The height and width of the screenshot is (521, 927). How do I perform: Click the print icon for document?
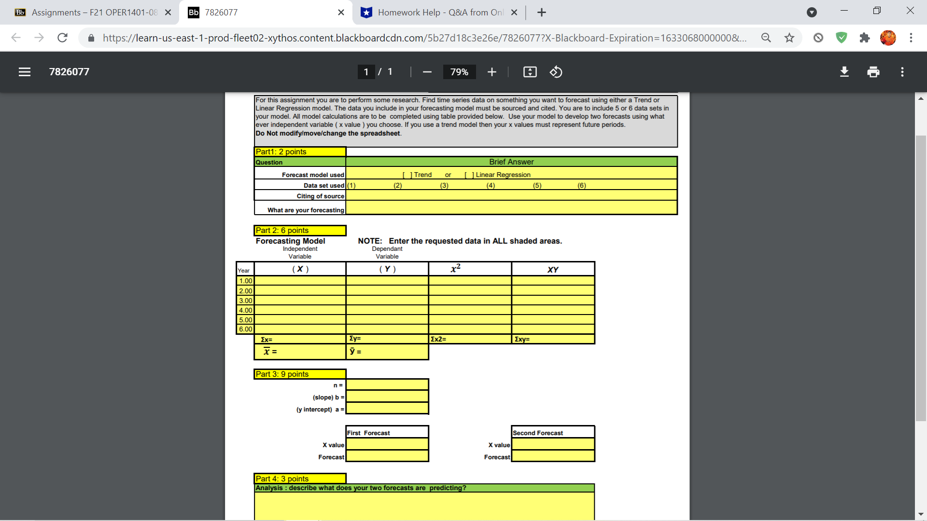click(x=873, y=72)
